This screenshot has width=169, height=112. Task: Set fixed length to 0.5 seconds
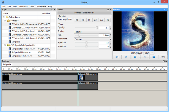(77, 20)
